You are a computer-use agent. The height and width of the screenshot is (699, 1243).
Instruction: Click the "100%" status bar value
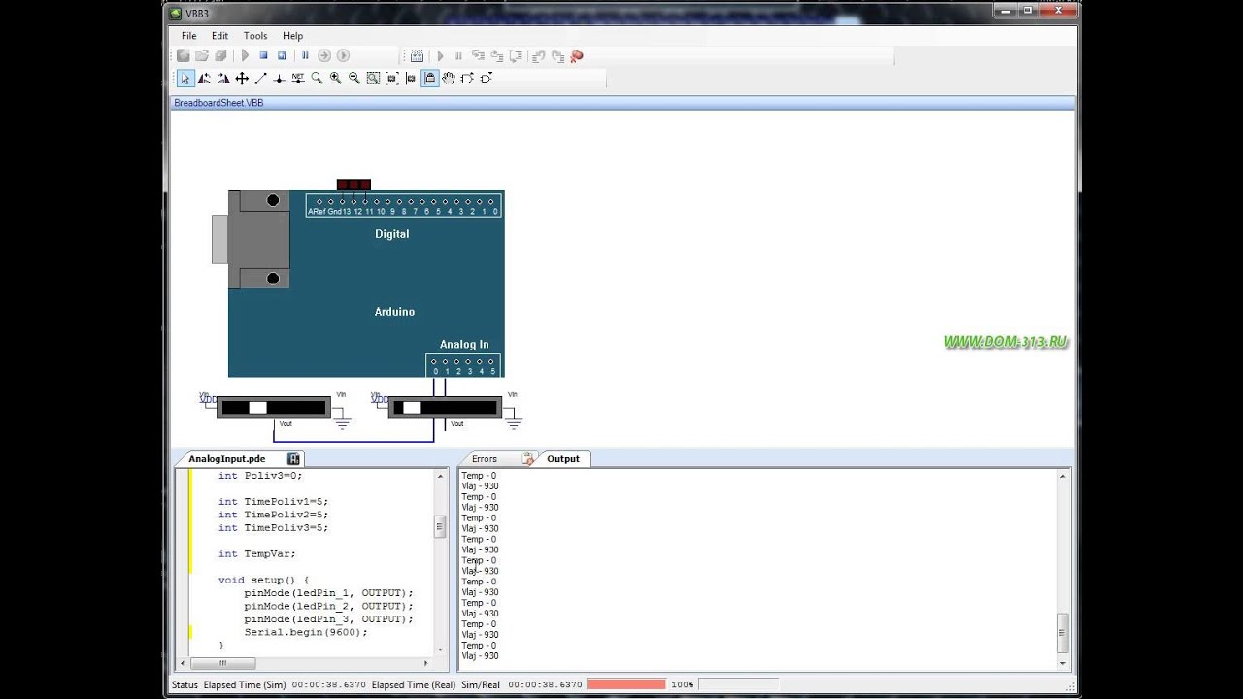[x=682, y=685]
